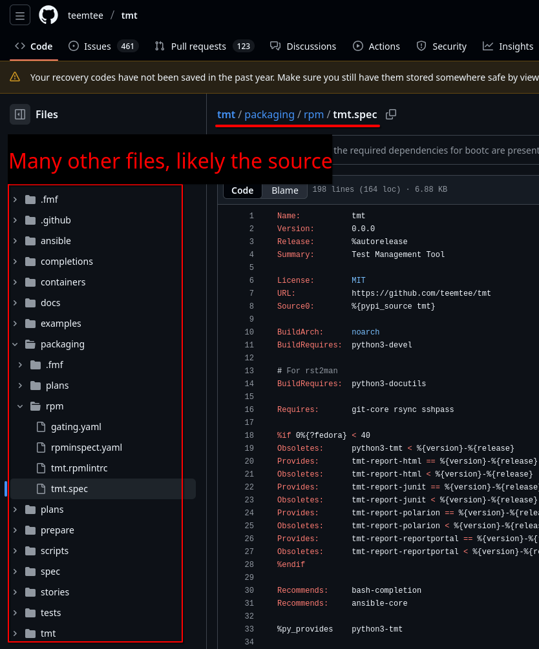
Task: Collapse the Files side panel icon
Action: [20, 114]
